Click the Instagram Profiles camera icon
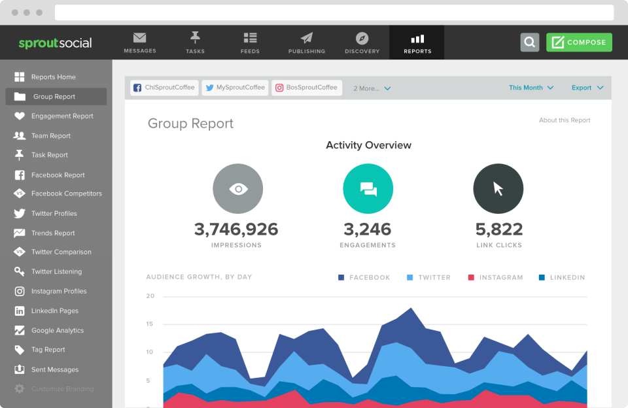 click(x=19, y=291)
